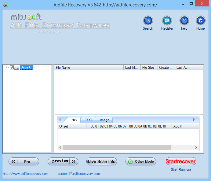Click the double left arrow on Pre
The height and width of the screenshot is (181, 211).
point(13,161)
